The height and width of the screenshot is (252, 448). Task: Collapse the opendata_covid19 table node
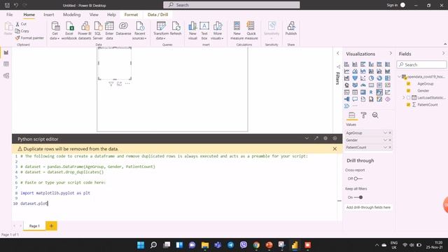pos(400,76)
